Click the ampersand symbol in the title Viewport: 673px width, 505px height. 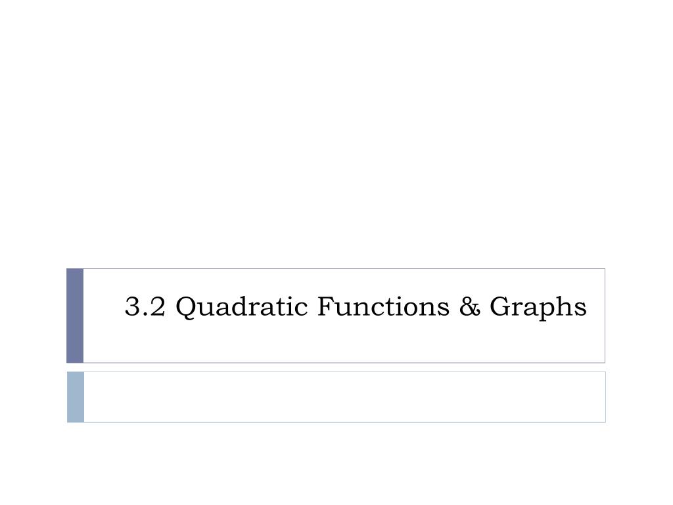click(x=469, y=306)
